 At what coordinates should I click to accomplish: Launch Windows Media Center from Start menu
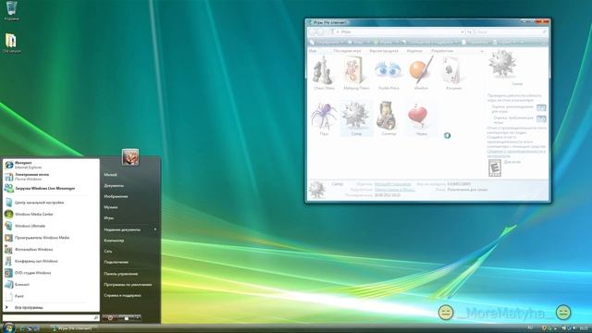[x=51, y=214]
